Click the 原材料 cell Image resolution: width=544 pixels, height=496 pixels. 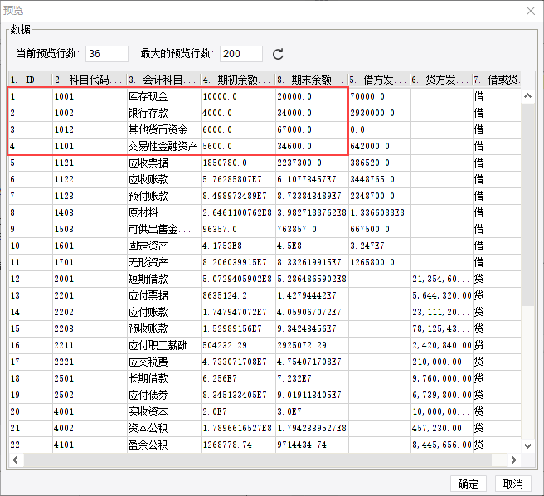pos(163,212)
